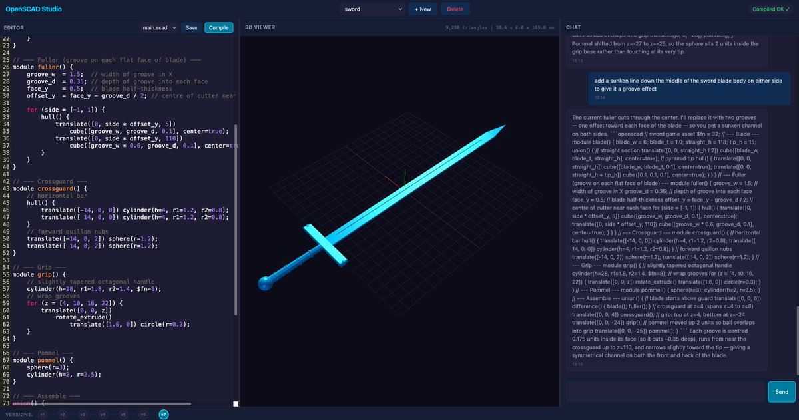Image resolution: width=799 pixels, height=420 pixels.
Task: Click the '// --- Pommel ---' comment line
Action: (x=43, y=353)
